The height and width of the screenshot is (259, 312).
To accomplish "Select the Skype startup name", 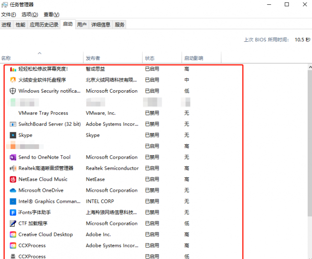I will point(25,136).
